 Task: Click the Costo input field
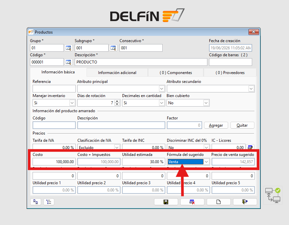click(x=54, y=162)
